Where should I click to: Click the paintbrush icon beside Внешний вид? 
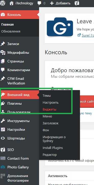(3, 95)
